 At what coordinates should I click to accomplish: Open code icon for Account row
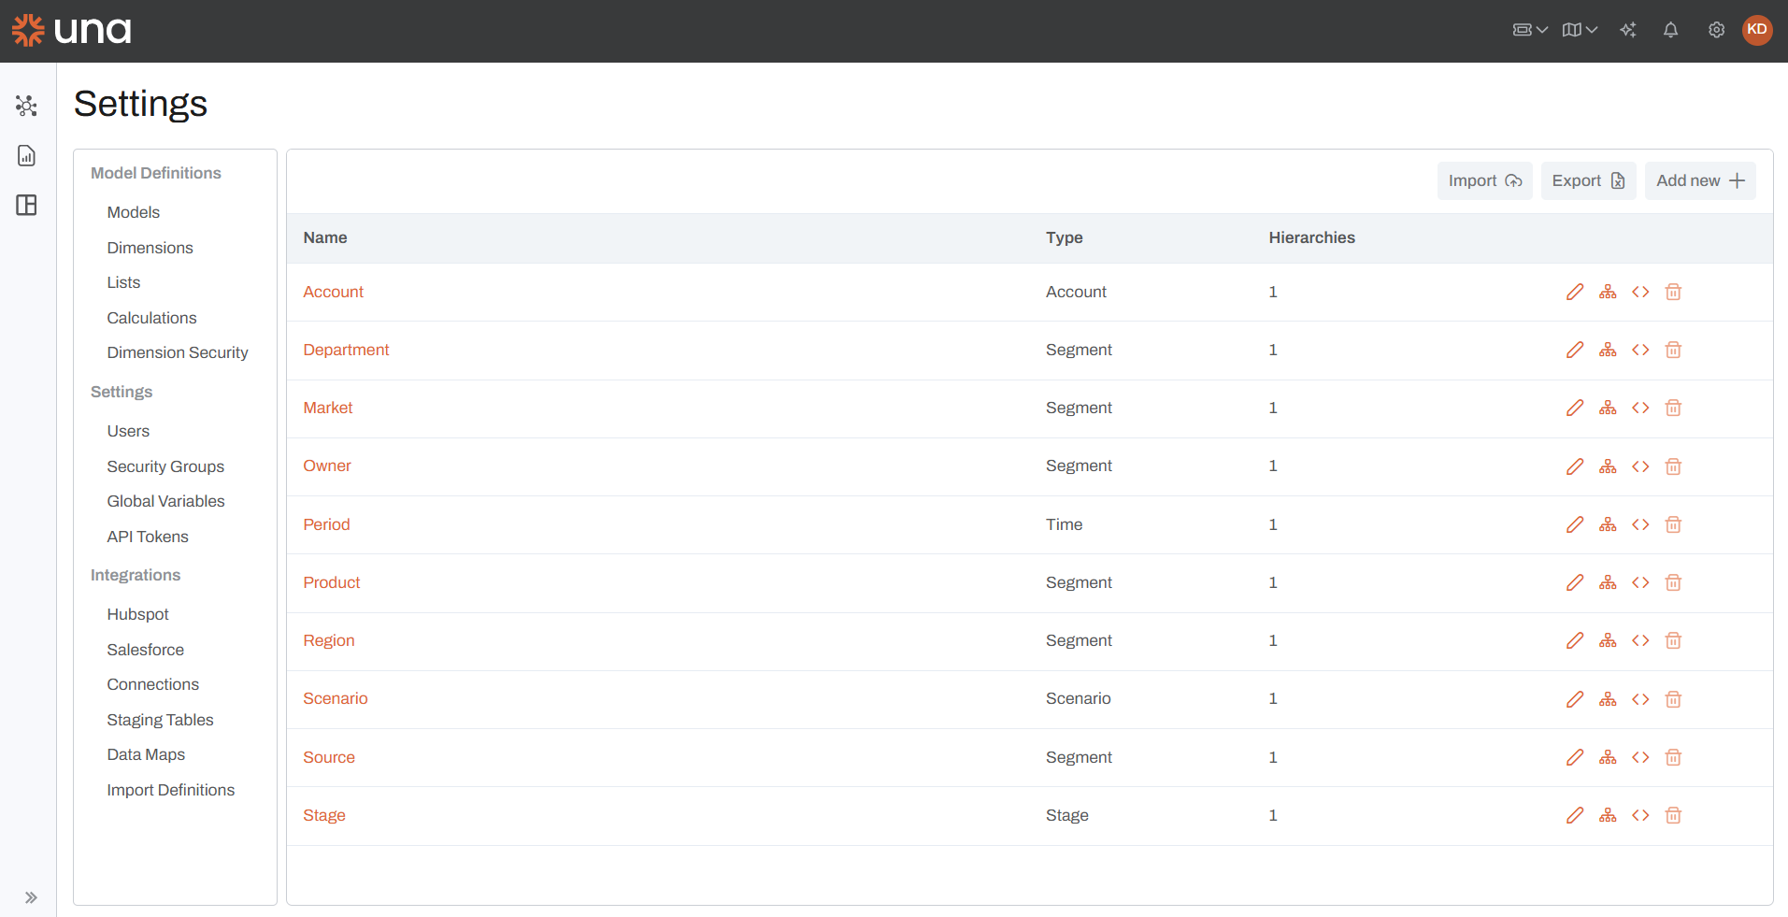point(1640,292)
